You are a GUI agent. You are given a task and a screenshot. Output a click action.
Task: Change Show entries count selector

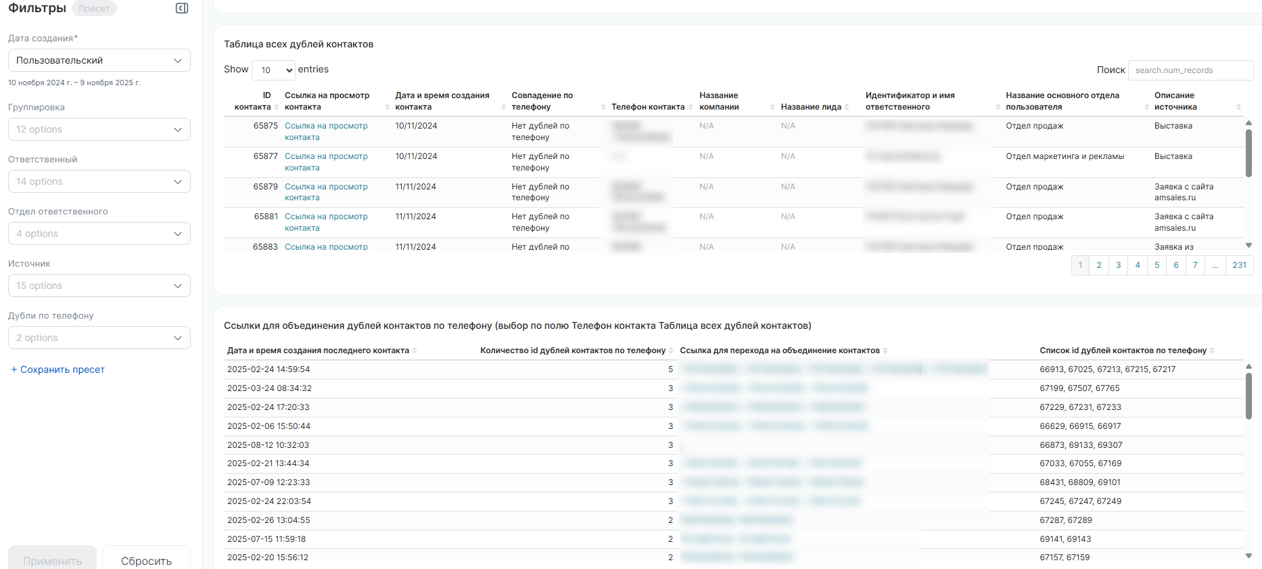tap(274, 70)
